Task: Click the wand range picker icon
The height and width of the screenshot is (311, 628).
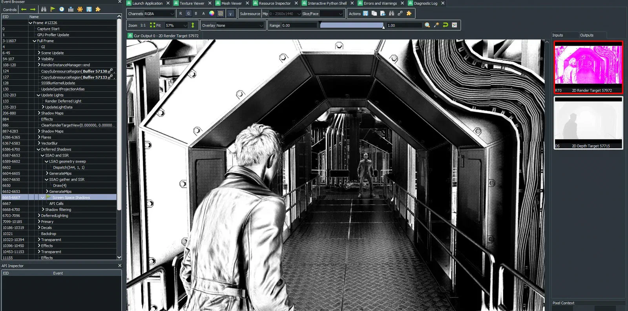Action: (436, 25)
